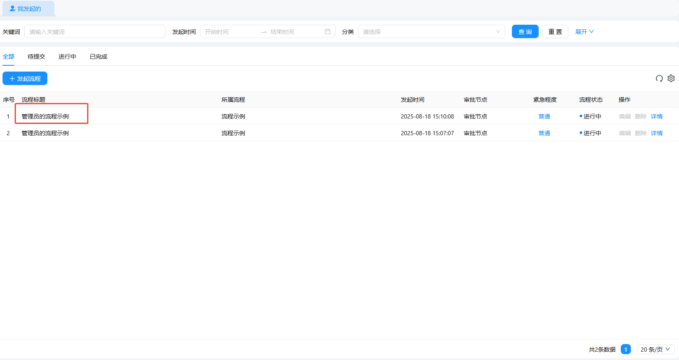
Task: Open 详情 for the first row
Action: [656, 116]
